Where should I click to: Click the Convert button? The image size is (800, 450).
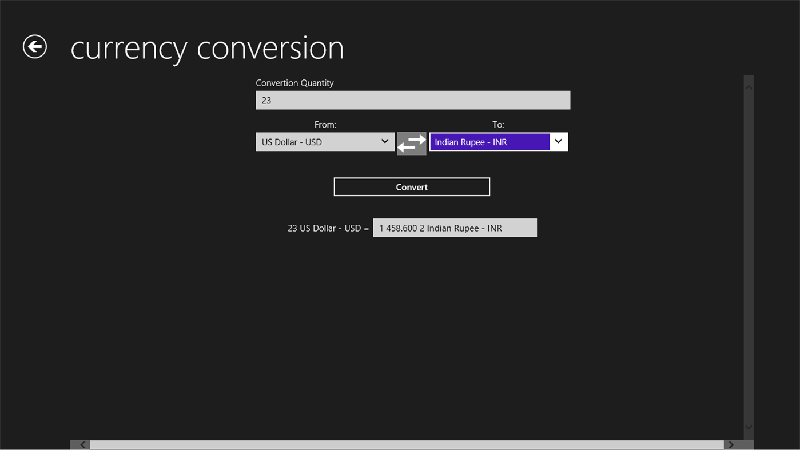(411, 186)
